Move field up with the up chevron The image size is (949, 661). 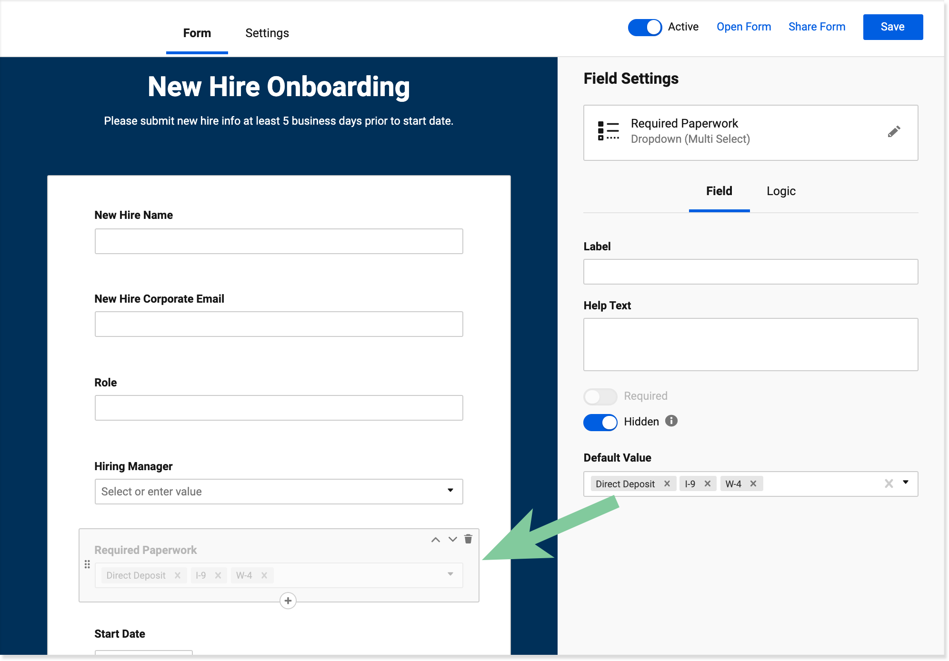coord(435,539)
